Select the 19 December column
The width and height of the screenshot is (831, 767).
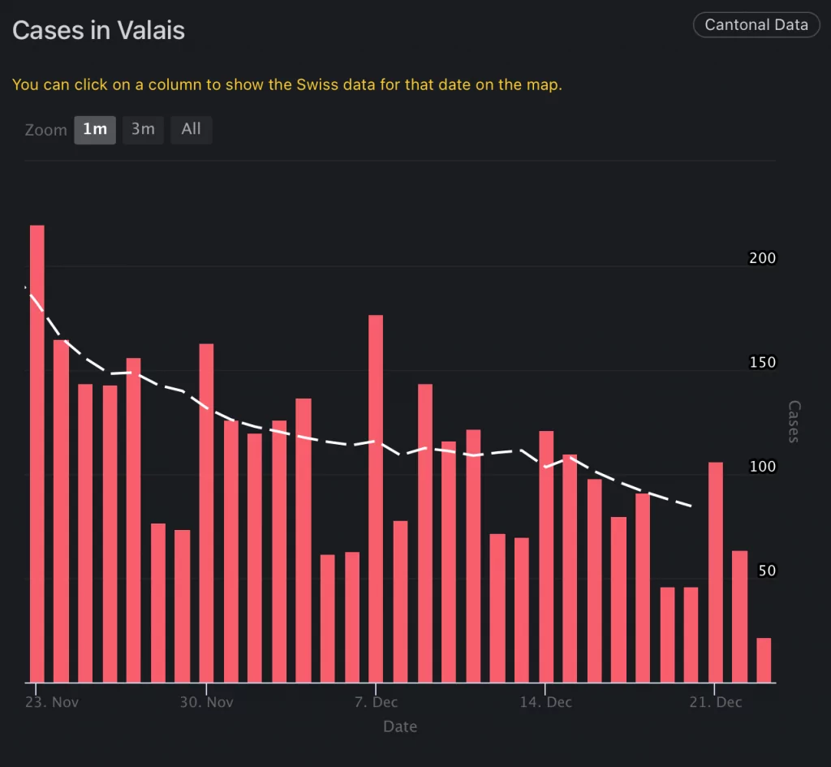click(x=667, y=635)
